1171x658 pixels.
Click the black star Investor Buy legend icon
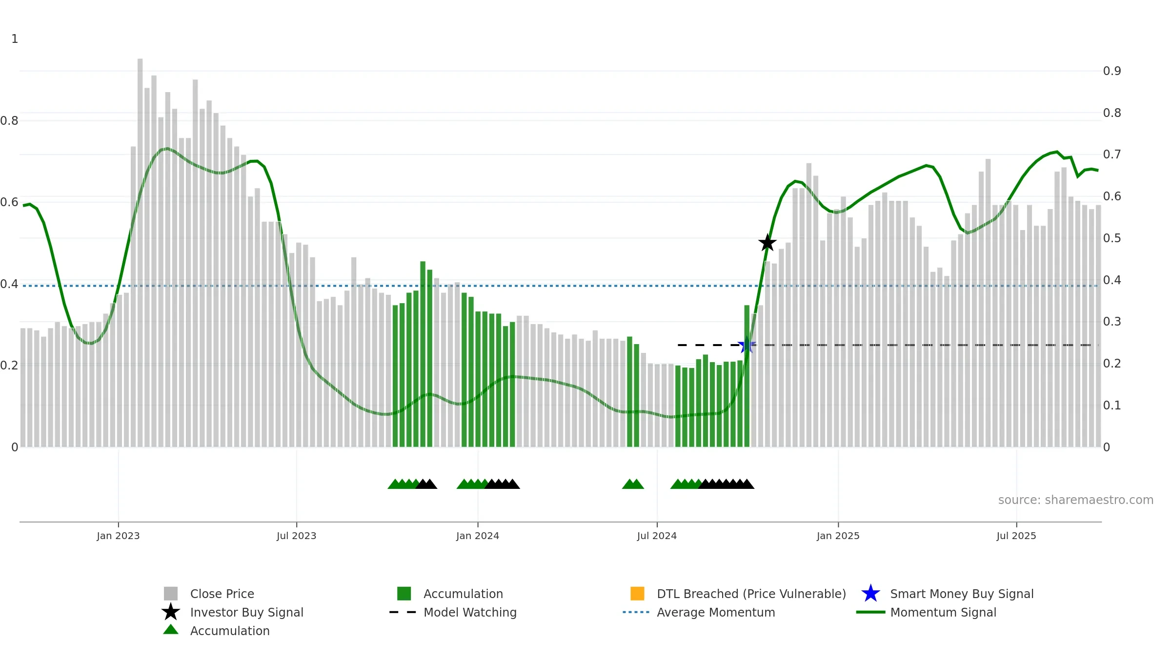171,612
